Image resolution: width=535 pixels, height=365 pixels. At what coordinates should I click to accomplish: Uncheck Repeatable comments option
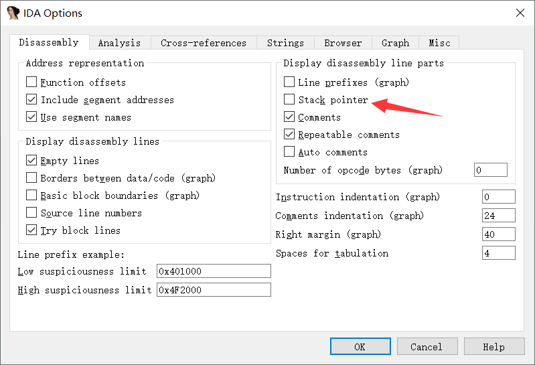[x=289, y=135]
